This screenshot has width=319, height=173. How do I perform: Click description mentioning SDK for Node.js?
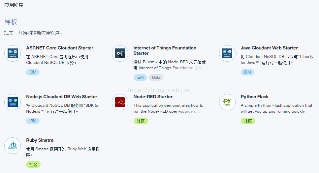coord(63,108)
